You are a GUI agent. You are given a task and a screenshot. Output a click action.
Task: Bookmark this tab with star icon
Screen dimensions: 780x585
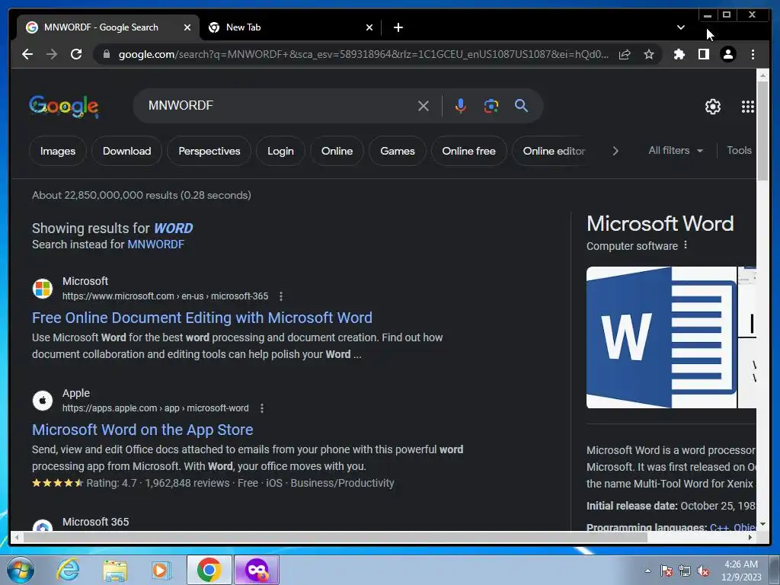tap(649, 54)
